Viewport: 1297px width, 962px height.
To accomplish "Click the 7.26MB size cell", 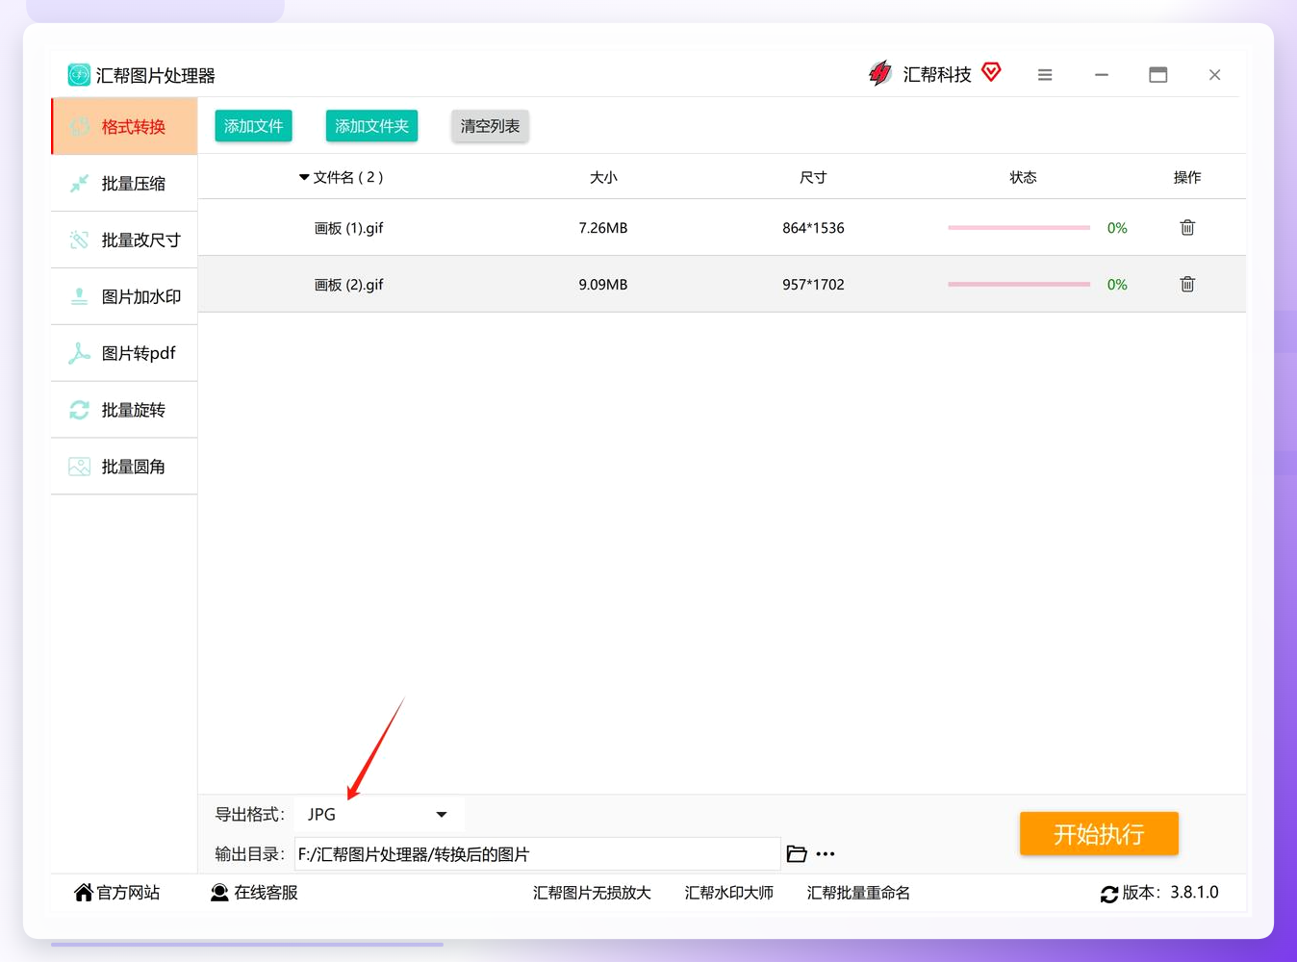I will [603, 228].
